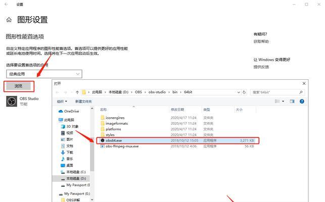The height and width of the screenshot is (202, 325).
Task: Select 图片 in navigation tree
Action: click(67, 139)
